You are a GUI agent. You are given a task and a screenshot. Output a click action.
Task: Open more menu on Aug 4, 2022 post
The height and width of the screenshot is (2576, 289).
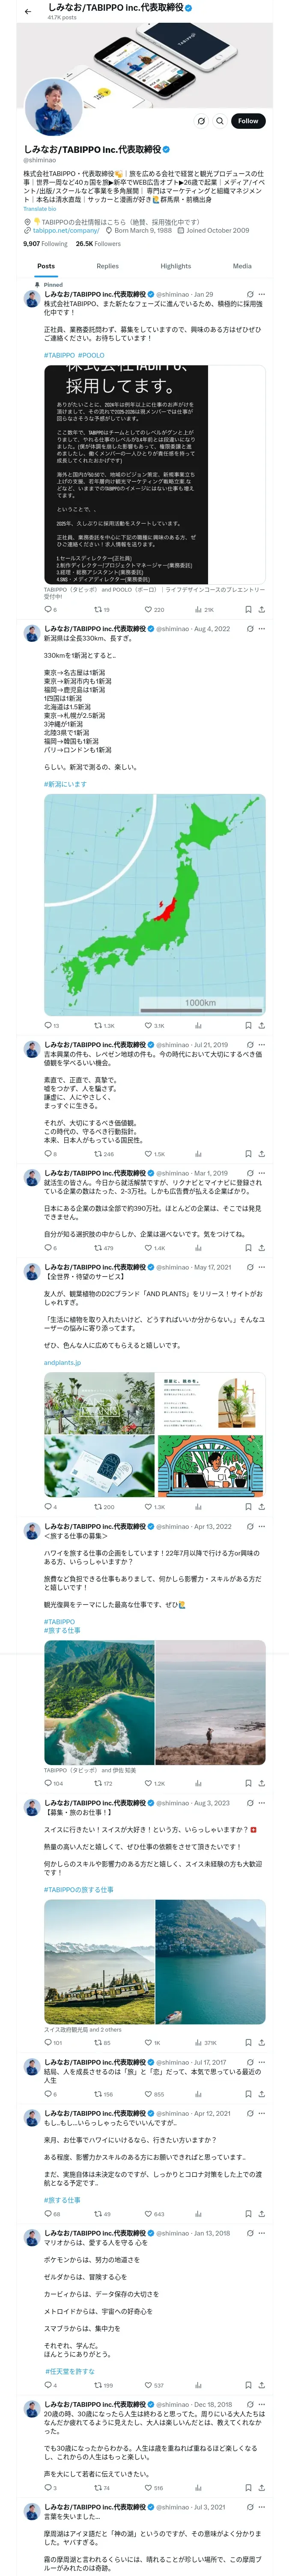click(262, 629)
